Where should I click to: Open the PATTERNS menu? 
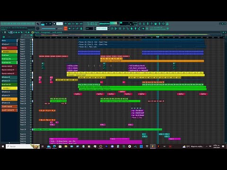[13, 24]
